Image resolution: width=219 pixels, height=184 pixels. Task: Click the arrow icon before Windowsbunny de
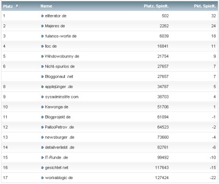tap(42, 56)
